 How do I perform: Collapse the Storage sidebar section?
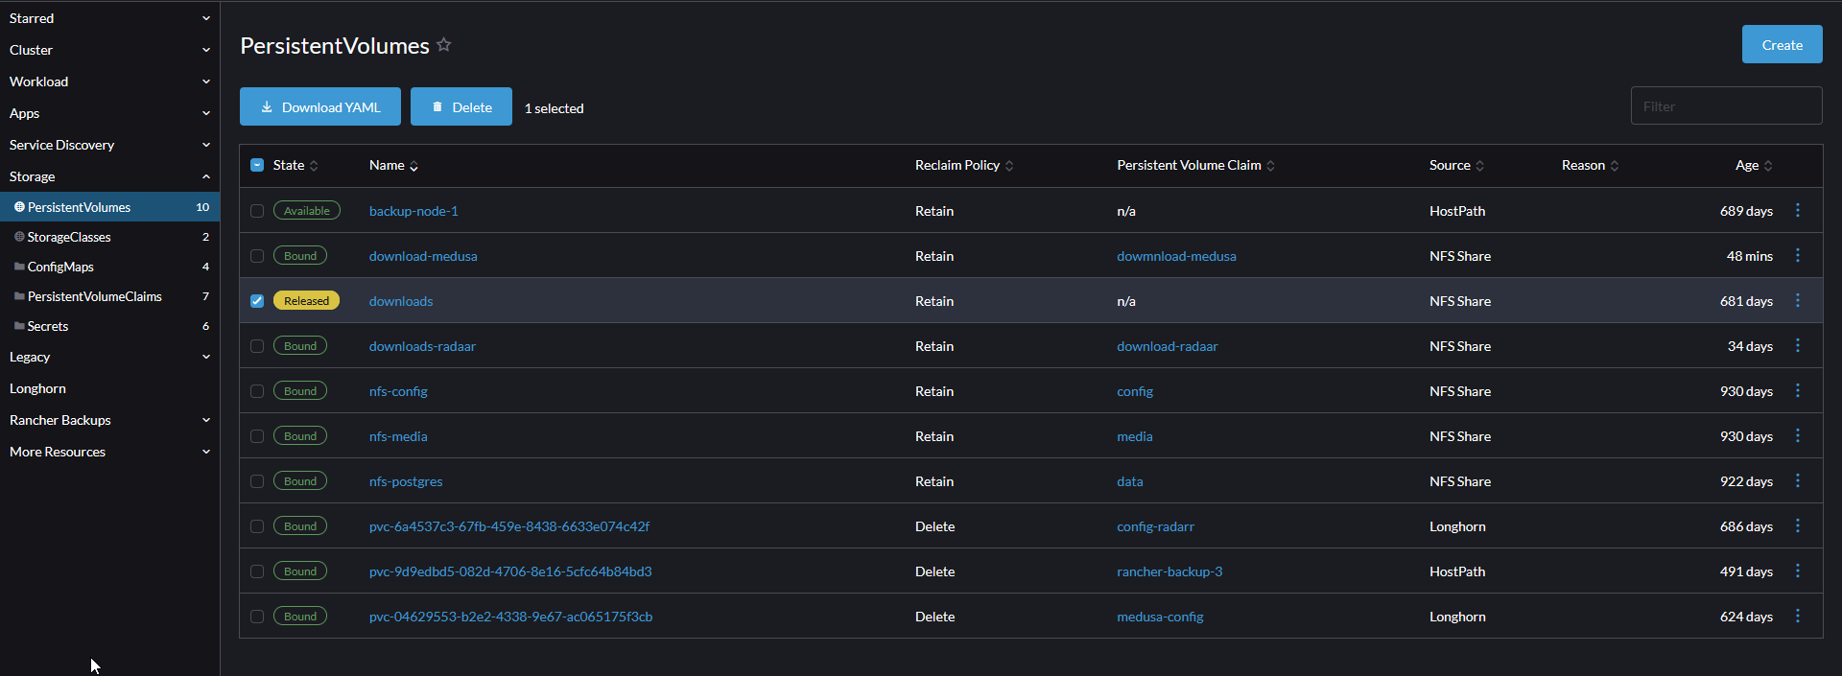[x=205, y=176]
